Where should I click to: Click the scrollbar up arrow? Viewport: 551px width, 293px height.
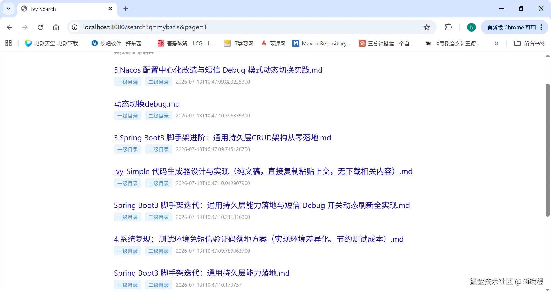548,56
